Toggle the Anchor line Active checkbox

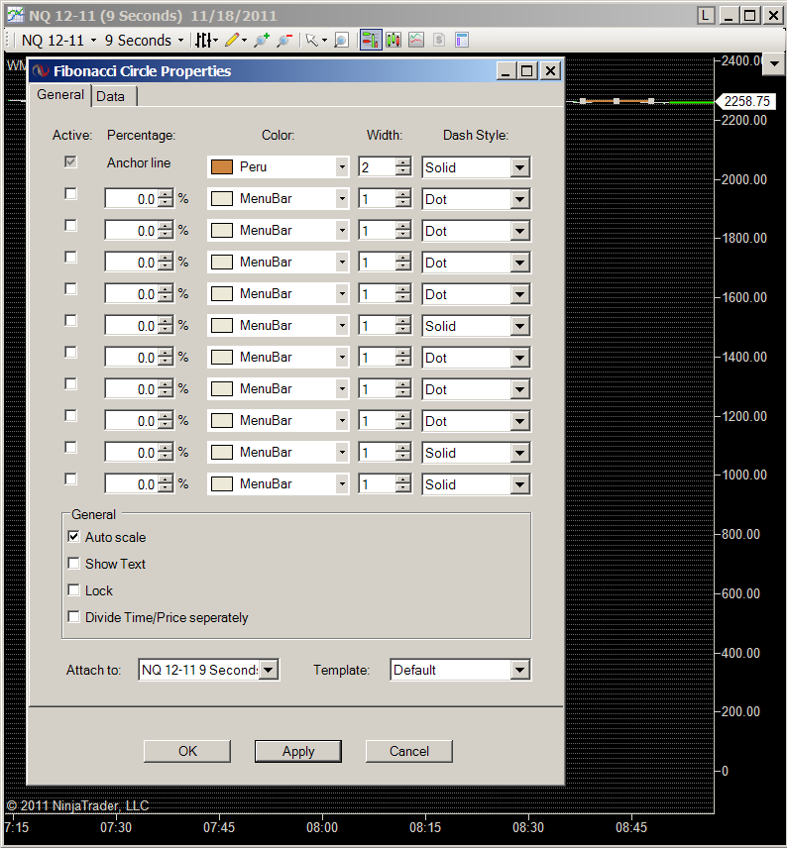click(x=70, y=161)
